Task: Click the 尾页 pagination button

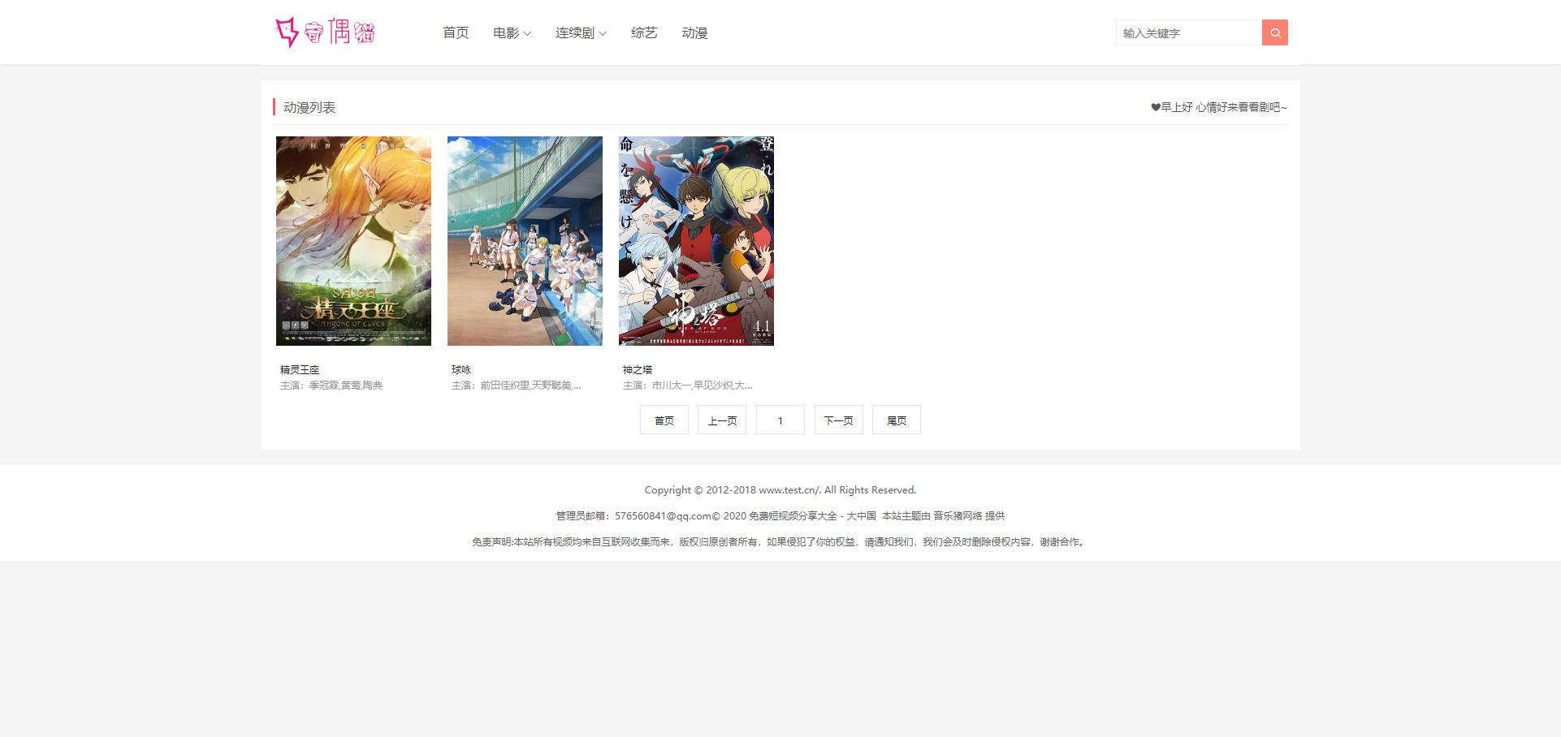Action: [897, 420]
